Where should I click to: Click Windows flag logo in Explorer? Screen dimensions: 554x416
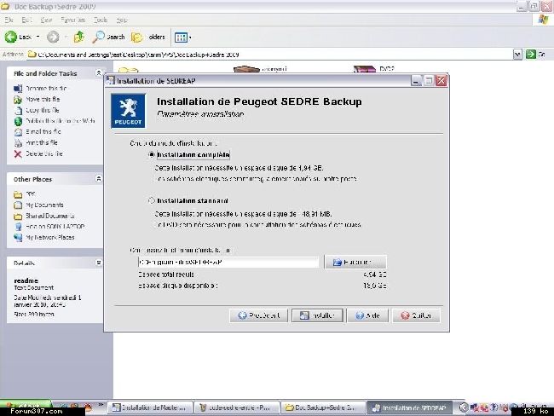tap(543, 20)
